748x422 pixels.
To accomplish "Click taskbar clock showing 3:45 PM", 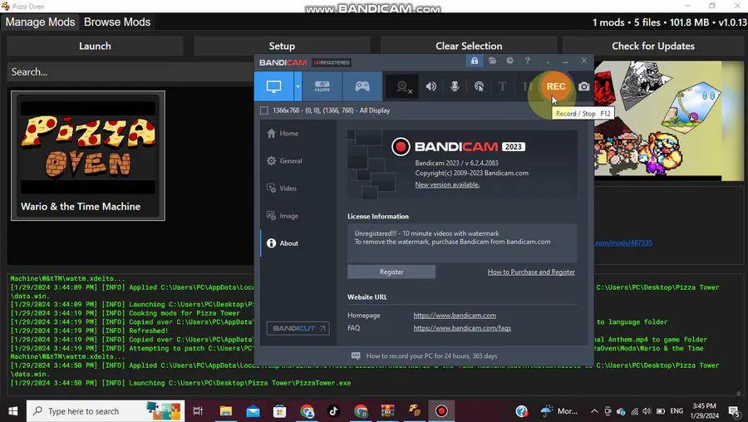I will 705,411.
